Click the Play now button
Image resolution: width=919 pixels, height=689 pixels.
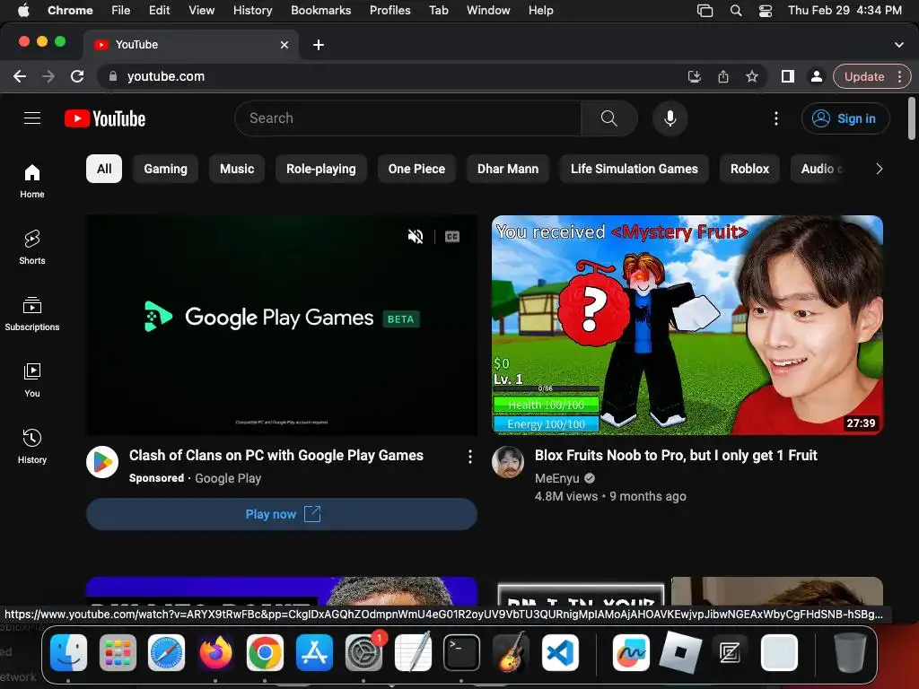pos(281,514)
